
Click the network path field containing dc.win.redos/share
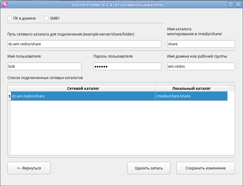84,44
